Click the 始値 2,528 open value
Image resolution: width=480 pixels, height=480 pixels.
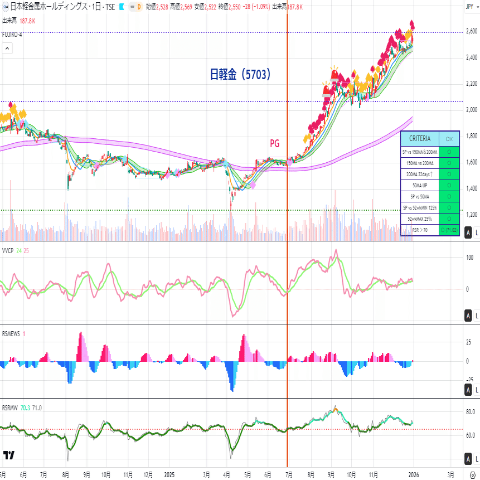157,7
